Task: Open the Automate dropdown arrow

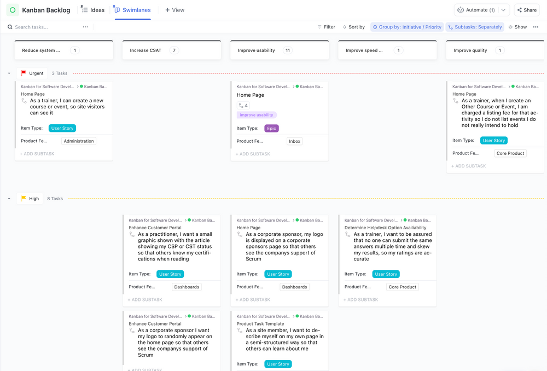Action: (503, 10)
